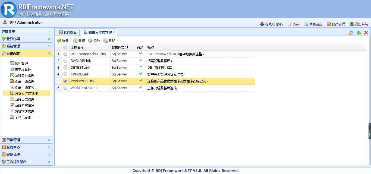Open 系统日志管理 in the sidebar tree
Screen dimensions: 371x174
[x=25, y=99]
